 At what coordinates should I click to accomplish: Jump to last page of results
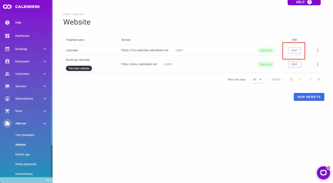[x=319, y=79]
